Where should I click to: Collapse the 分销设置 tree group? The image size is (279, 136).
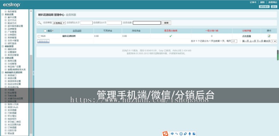[x=3, y=58]
